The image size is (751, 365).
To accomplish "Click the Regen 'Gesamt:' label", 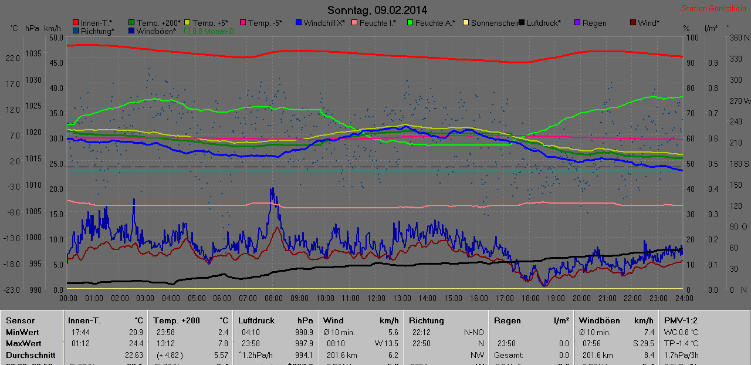I will coord(509,355).
